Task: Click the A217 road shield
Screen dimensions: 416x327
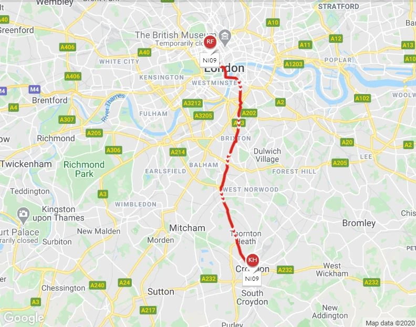Action: point(148,310)
